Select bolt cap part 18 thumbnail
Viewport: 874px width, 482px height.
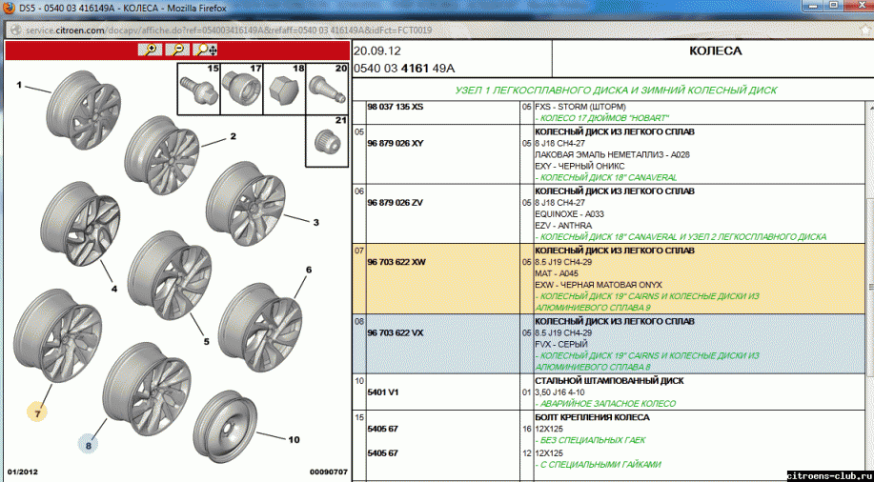pos(284,90)
